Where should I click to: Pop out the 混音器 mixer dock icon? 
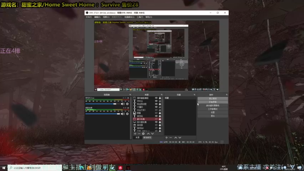click(130, 95)
